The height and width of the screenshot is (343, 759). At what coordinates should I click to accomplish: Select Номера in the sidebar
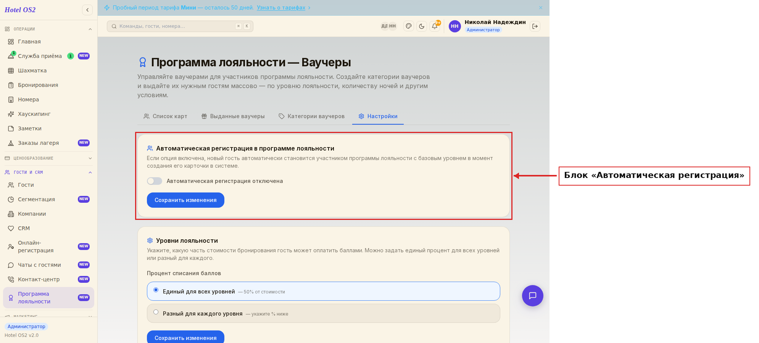48,99
